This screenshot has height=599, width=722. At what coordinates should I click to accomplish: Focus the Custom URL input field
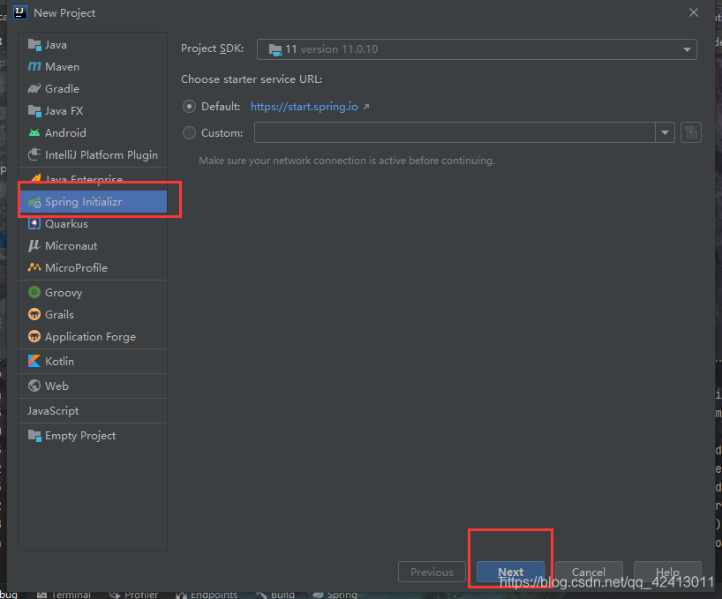455,132
